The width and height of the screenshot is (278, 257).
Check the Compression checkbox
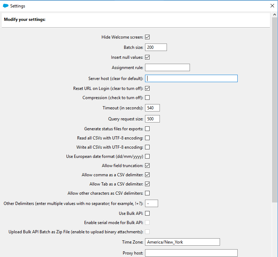click(147, 98)
